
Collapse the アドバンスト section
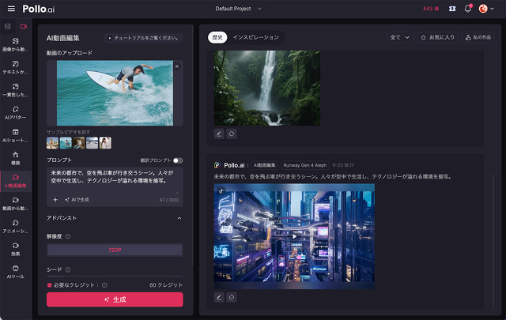(179, 217)
